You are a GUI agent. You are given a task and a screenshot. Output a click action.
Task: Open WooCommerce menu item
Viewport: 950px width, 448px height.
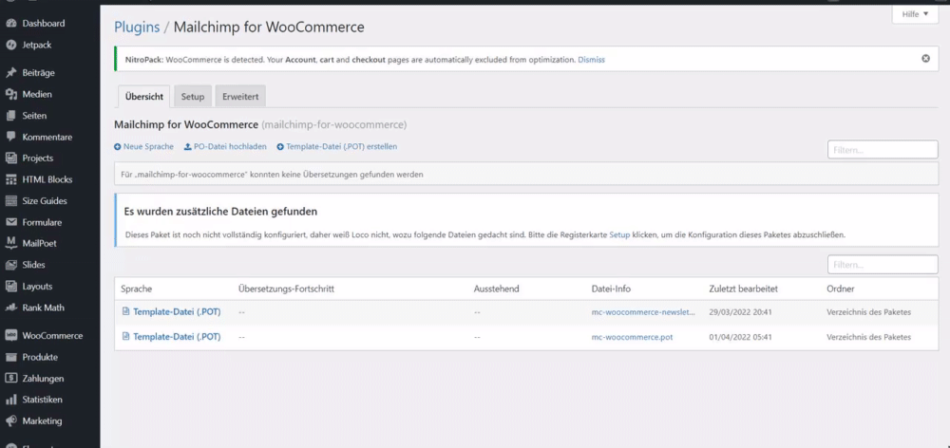point(52,335)
